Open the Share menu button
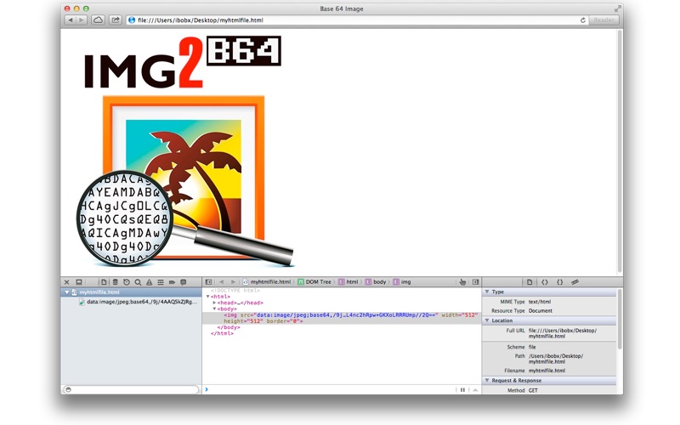Viewport: 680px width, 425px height. 116,20
